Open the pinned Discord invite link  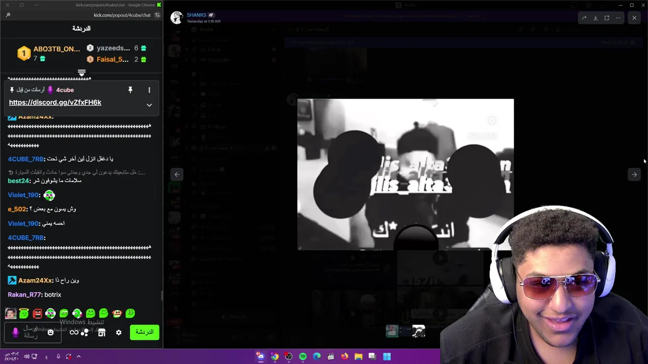tap(55, 102)
